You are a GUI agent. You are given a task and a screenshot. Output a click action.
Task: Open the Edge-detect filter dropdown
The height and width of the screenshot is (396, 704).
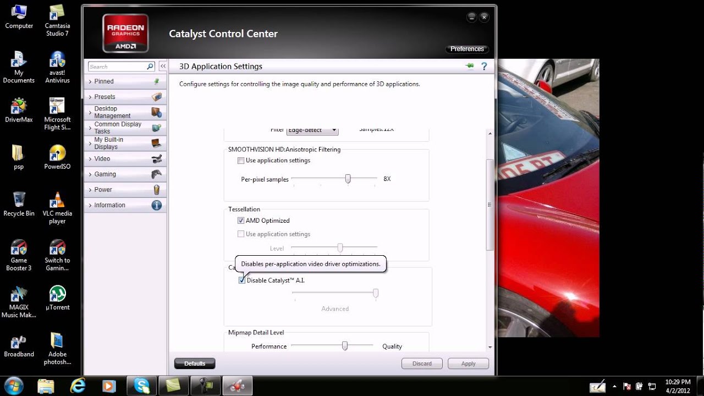click(x=312, y=130)
